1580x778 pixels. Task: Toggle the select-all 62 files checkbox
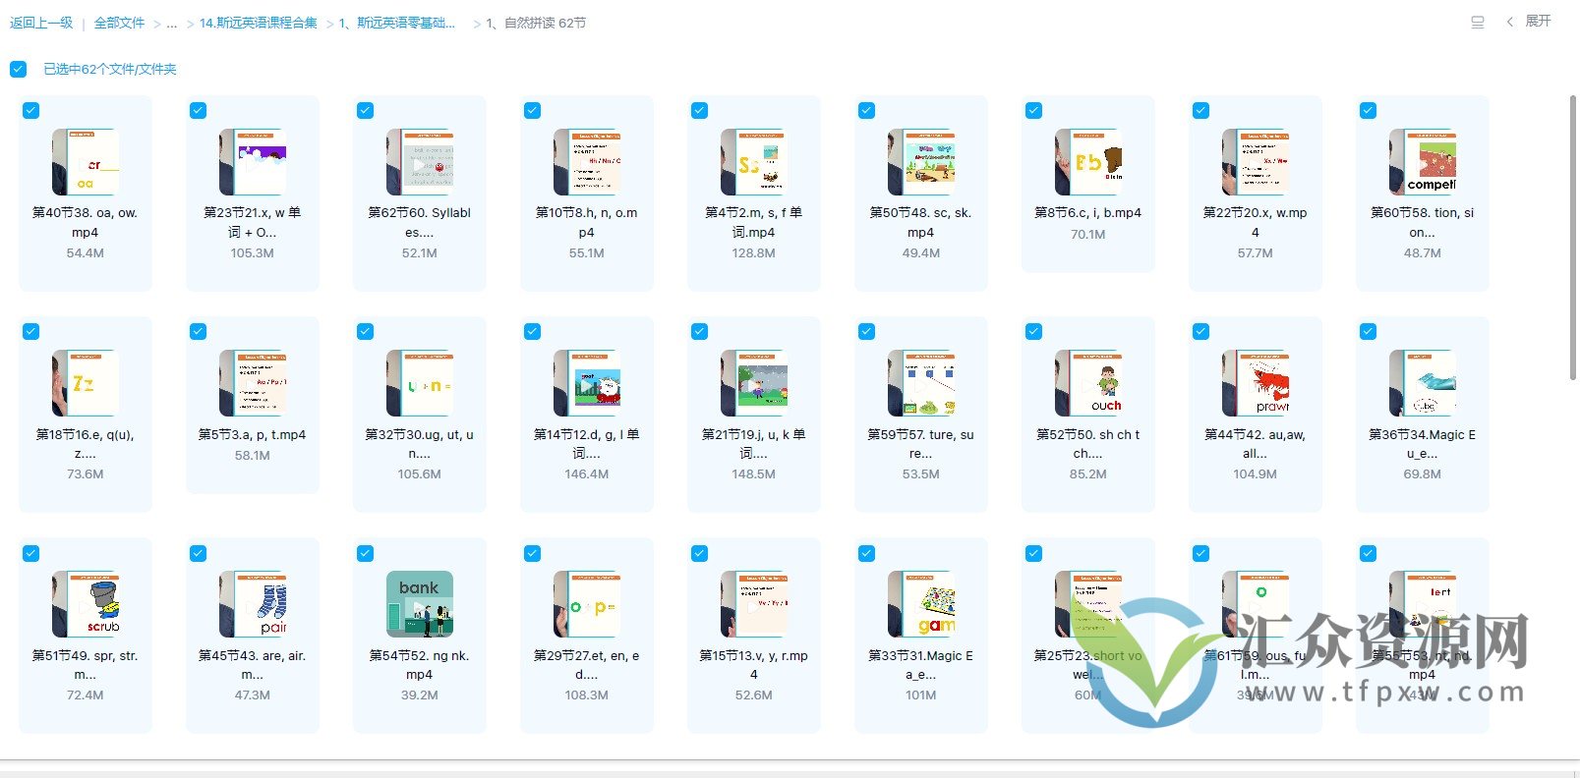point(19,69)
